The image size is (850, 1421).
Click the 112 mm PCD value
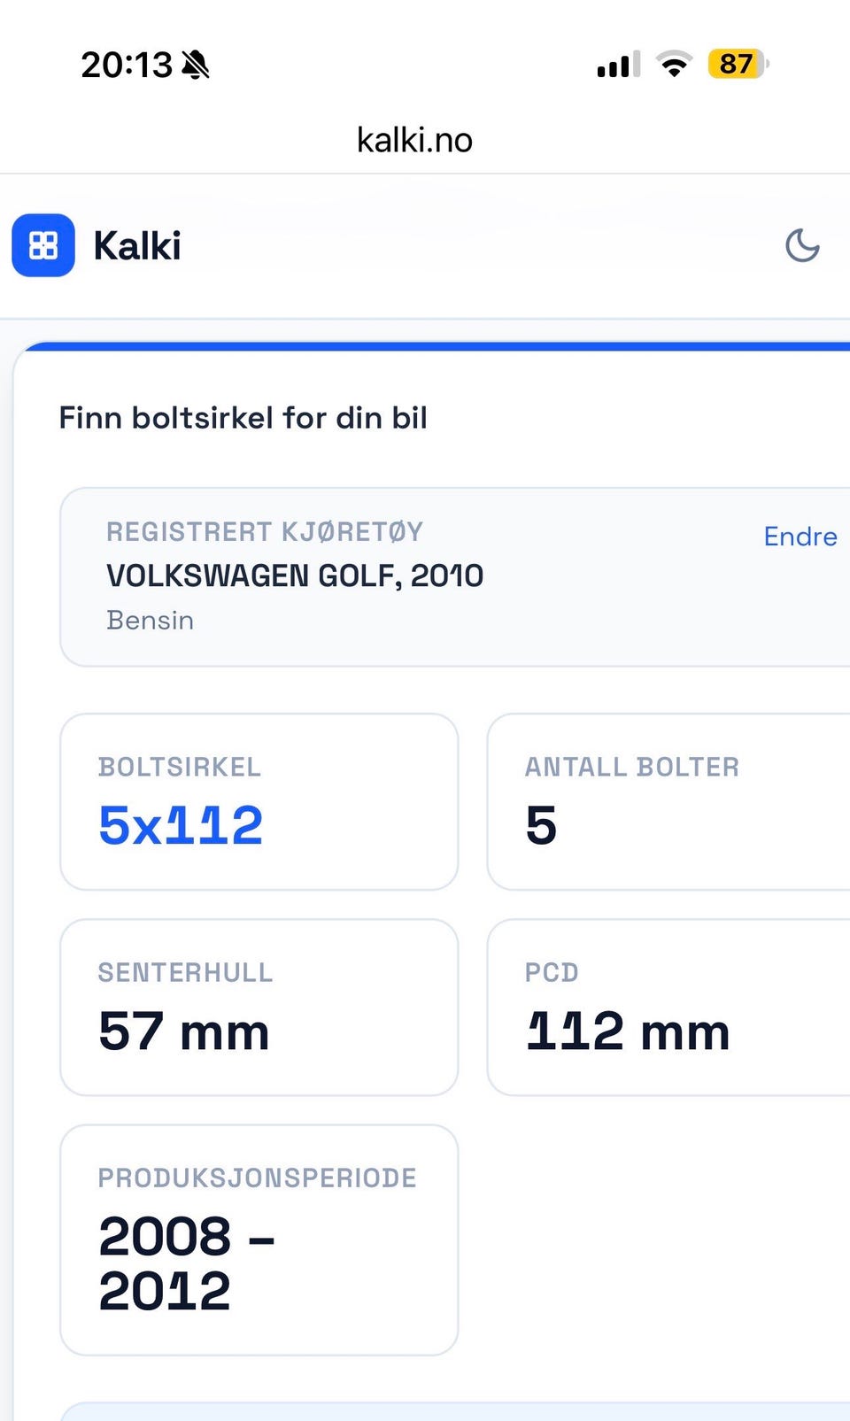[628, 1031]
